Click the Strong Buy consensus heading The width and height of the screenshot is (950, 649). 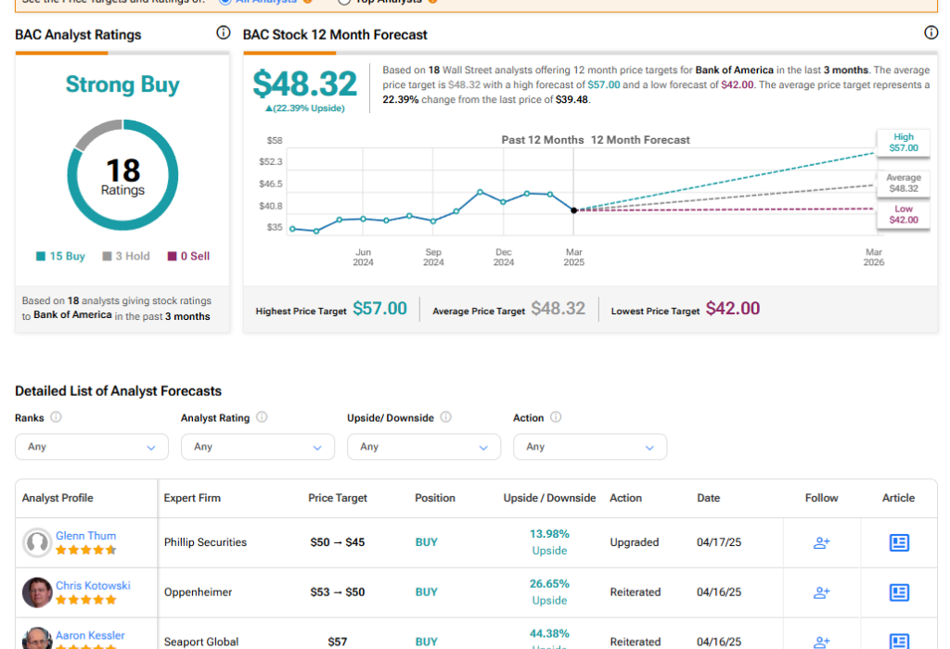122,84
